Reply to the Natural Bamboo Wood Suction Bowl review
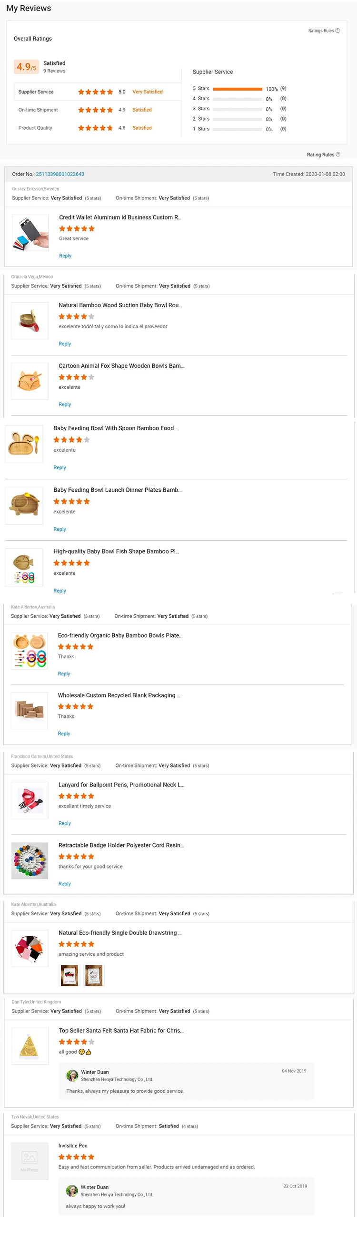 pos(65,343)
